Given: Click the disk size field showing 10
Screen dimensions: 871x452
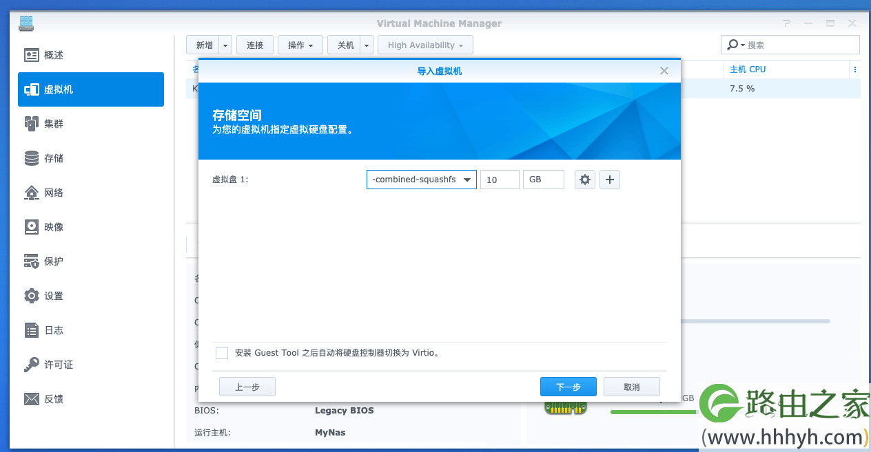Looking at the screenshot, I should pyautogui.click(x=500, y=180).
